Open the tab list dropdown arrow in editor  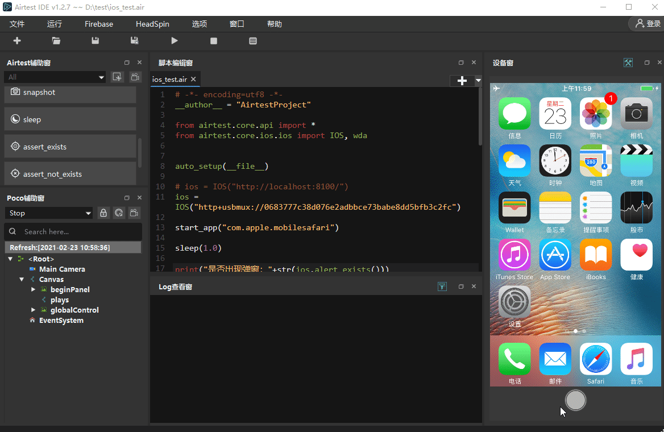point(478,81)
